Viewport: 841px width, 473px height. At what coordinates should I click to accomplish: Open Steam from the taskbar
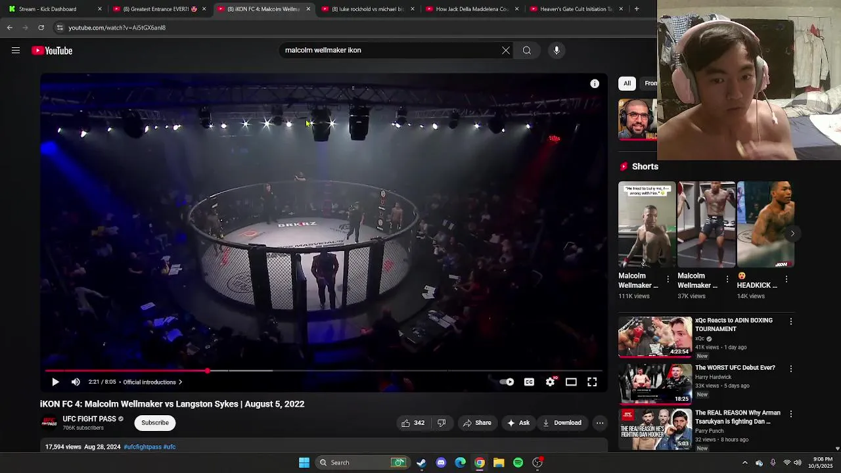[421, 462]
